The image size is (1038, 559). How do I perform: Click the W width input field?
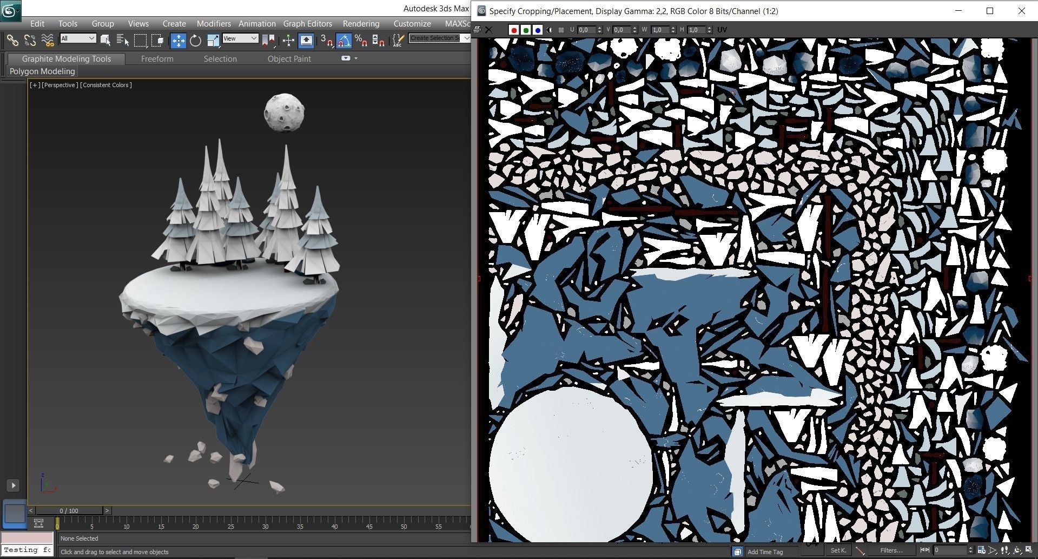659,30
